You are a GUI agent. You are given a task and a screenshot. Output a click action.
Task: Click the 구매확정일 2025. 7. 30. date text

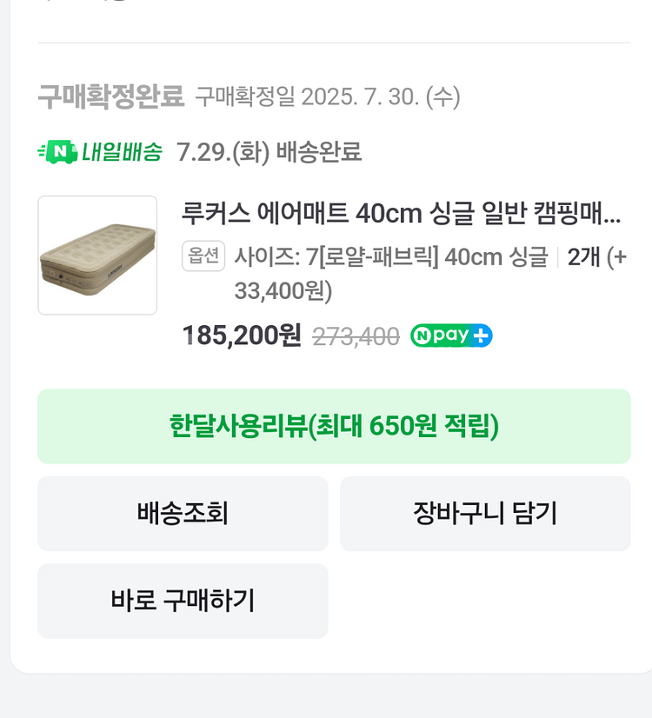coord(327,96)
